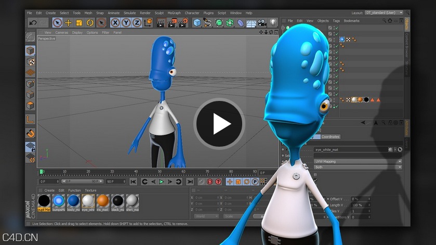The height and width of the screenshot is (245, 436).
Task: Select the Move tool
Action: tap(68, 23)
